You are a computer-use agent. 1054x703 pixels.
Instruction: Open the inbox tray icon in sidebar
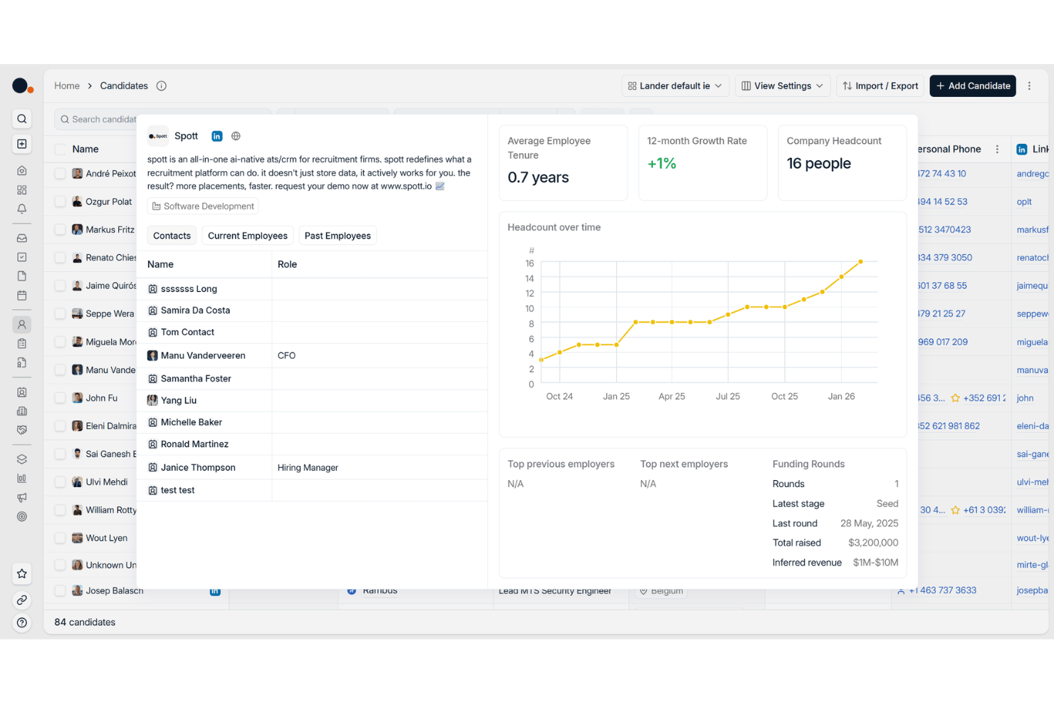(x=22, y=239)
